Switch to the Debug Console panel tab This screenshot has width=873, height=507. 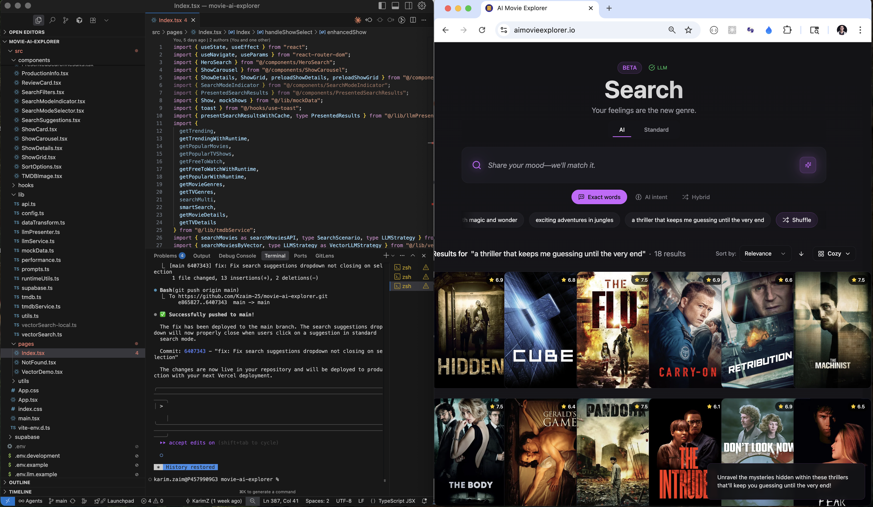tap(237, 256)
